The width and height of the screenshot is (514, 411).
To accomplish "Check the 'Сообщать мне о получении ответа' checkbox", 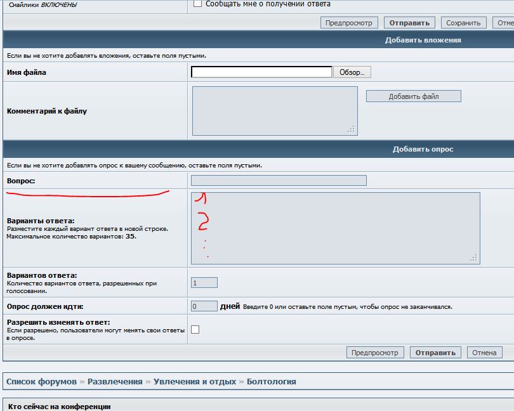I will click(x=197, y=4).
